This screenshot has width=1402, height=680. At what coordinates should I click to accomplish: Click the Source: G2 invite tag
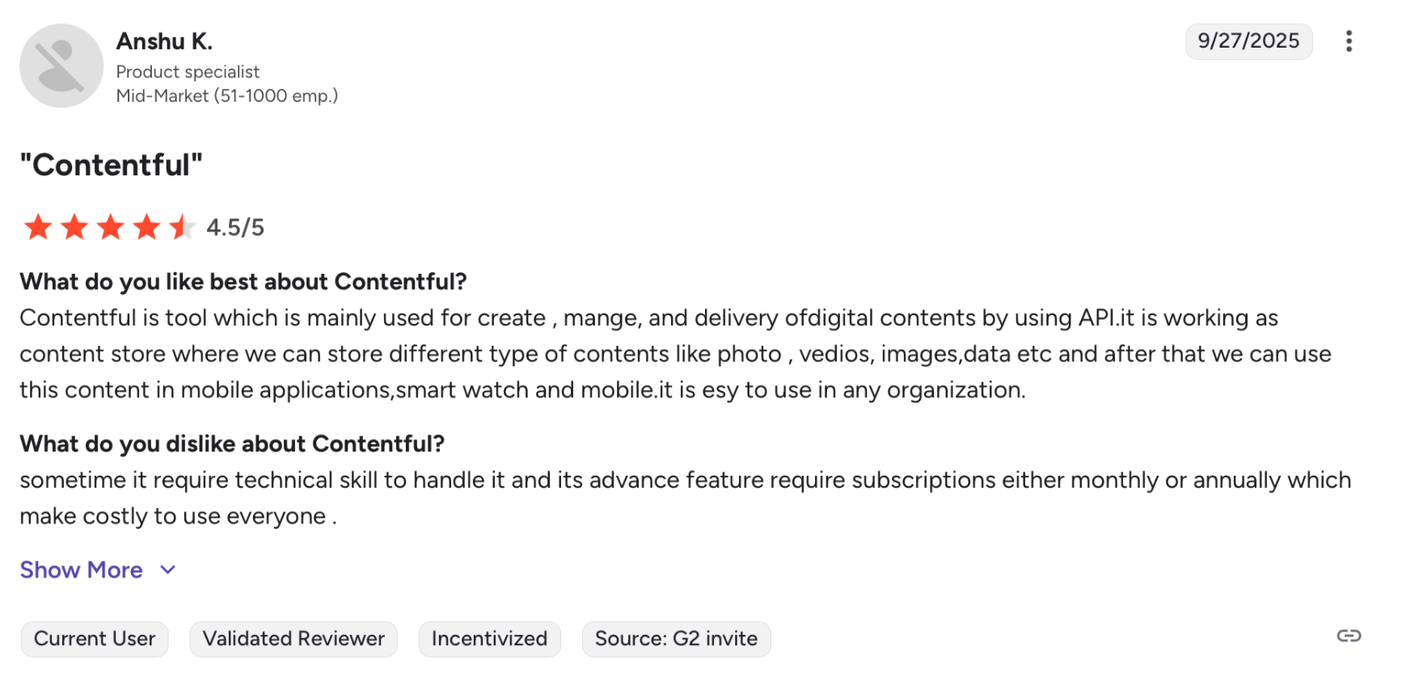[x=676, y=639]
